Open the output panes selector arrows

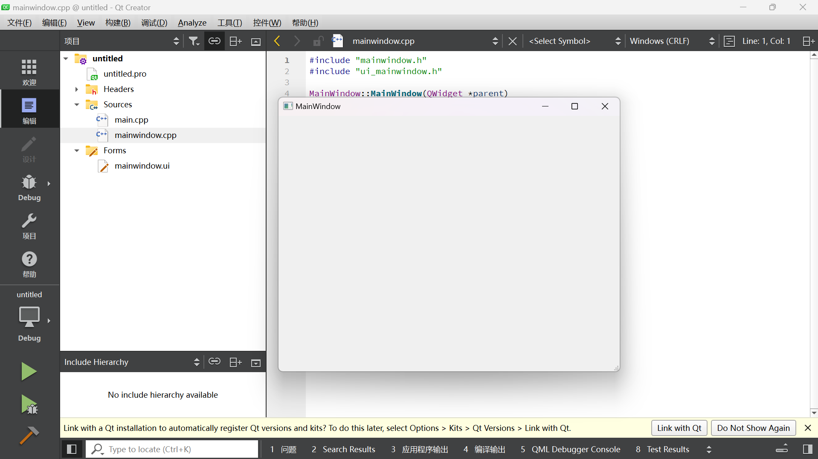709,449
